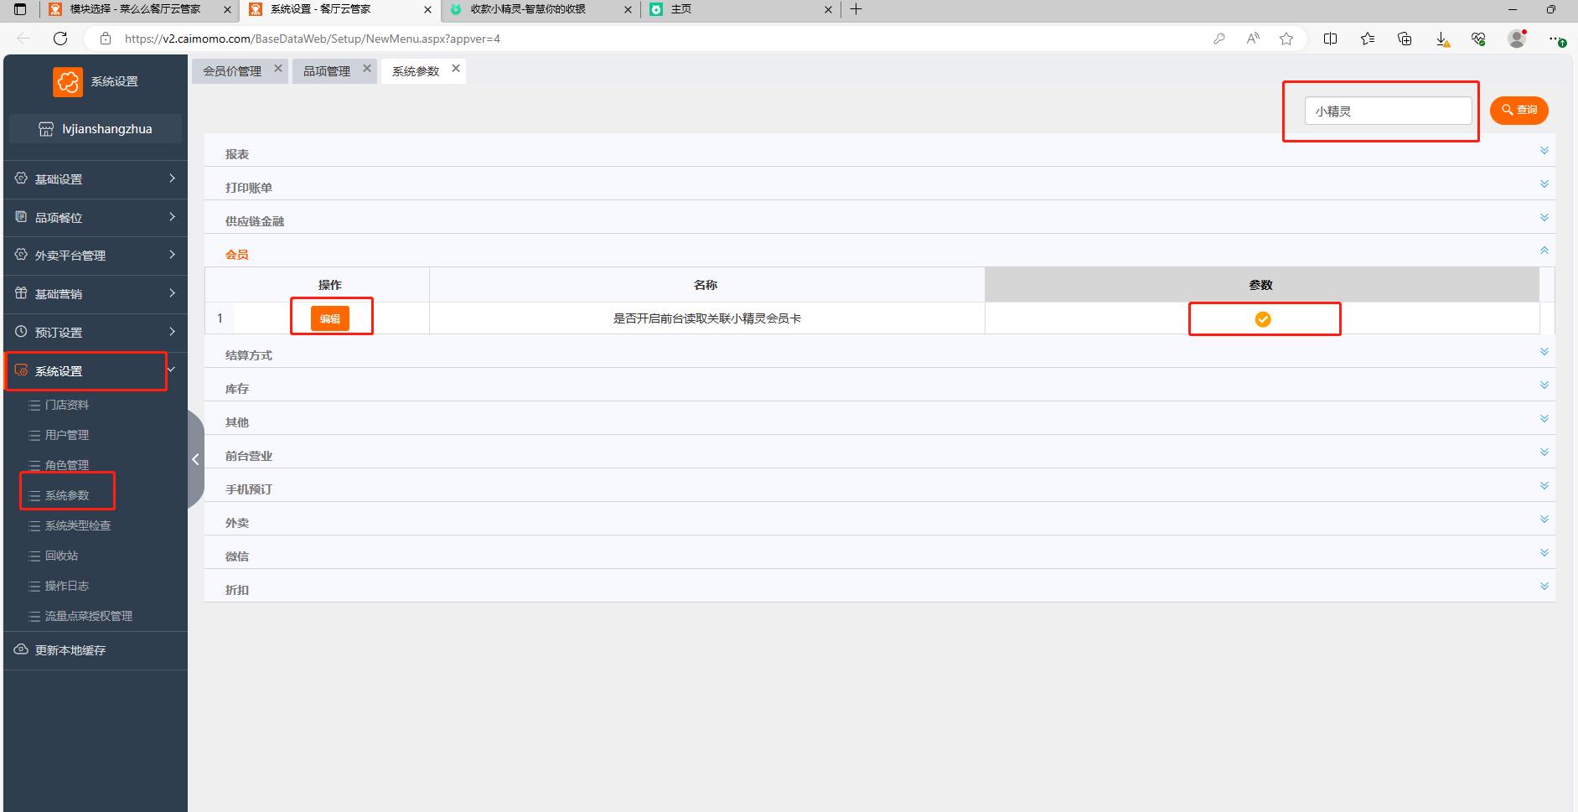Expand the 其他 section chevron
Screen dimensions: 1578x812
point(1544,419)
